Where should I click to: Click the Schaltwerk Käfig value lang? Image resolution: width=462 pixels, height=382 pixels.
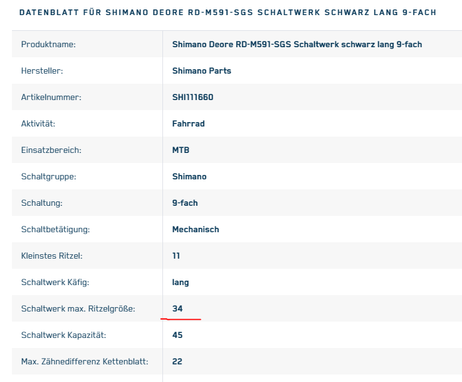pyautogui.click(x=180, y=283)
